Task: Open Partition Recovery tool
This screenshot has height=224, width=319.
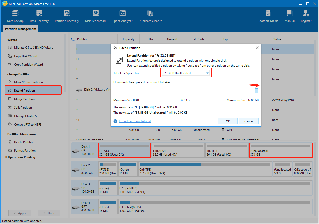Action: (67, 16)
